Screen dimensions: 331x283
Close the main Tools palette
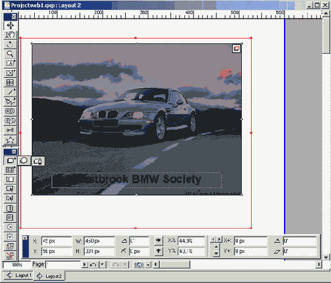point(13,17)
